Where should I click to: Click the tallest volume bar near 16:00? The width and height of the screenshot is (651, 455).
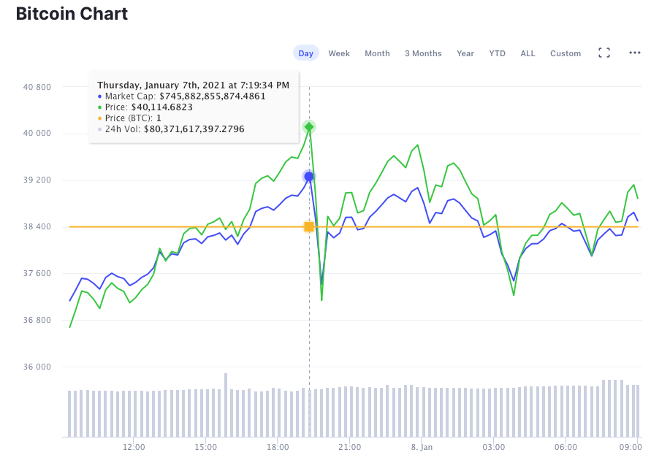pyautogui.click(x=226, y=405)
